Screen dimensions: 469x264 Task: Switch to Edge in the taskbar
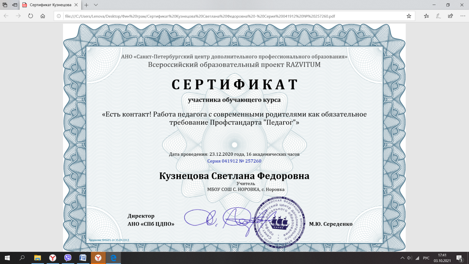pyautogui.click(x=113, y=258)
